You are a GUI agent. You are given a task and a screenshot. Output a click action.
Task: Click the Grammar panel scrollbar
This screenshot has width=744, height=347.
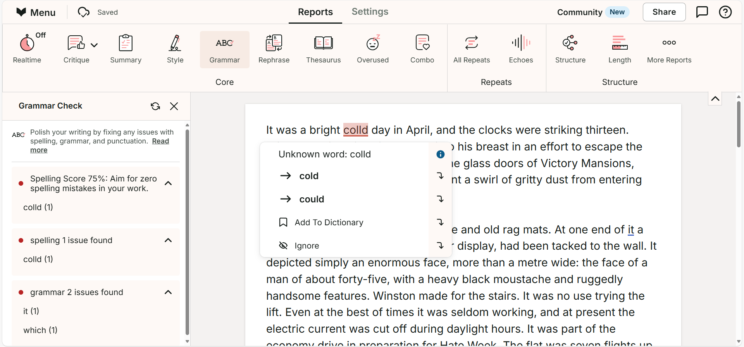tap(187, 232)
